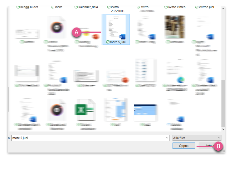Click the partially hidden Avbryt button
Viewport: 229px width, 171px height.
pyautogui.click(x=206, y=146)
